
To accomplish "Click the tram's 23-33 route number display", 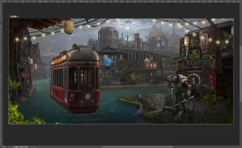I will pyautogui.click(x=87, y=58).
